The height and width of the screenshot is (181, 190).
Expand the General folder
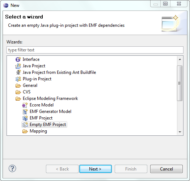coord(18,85)
